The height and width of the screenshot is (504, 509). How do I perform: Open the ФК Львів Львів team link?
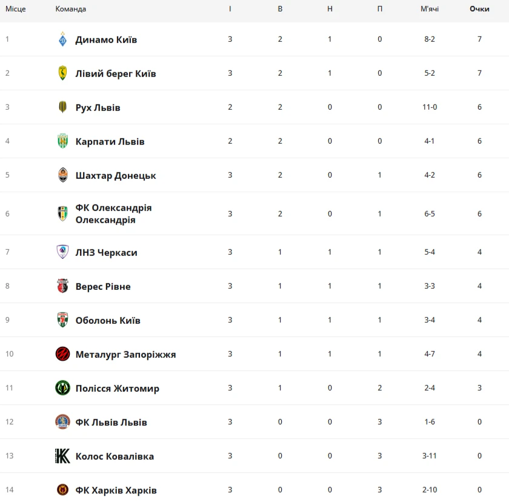click(111, 423)
